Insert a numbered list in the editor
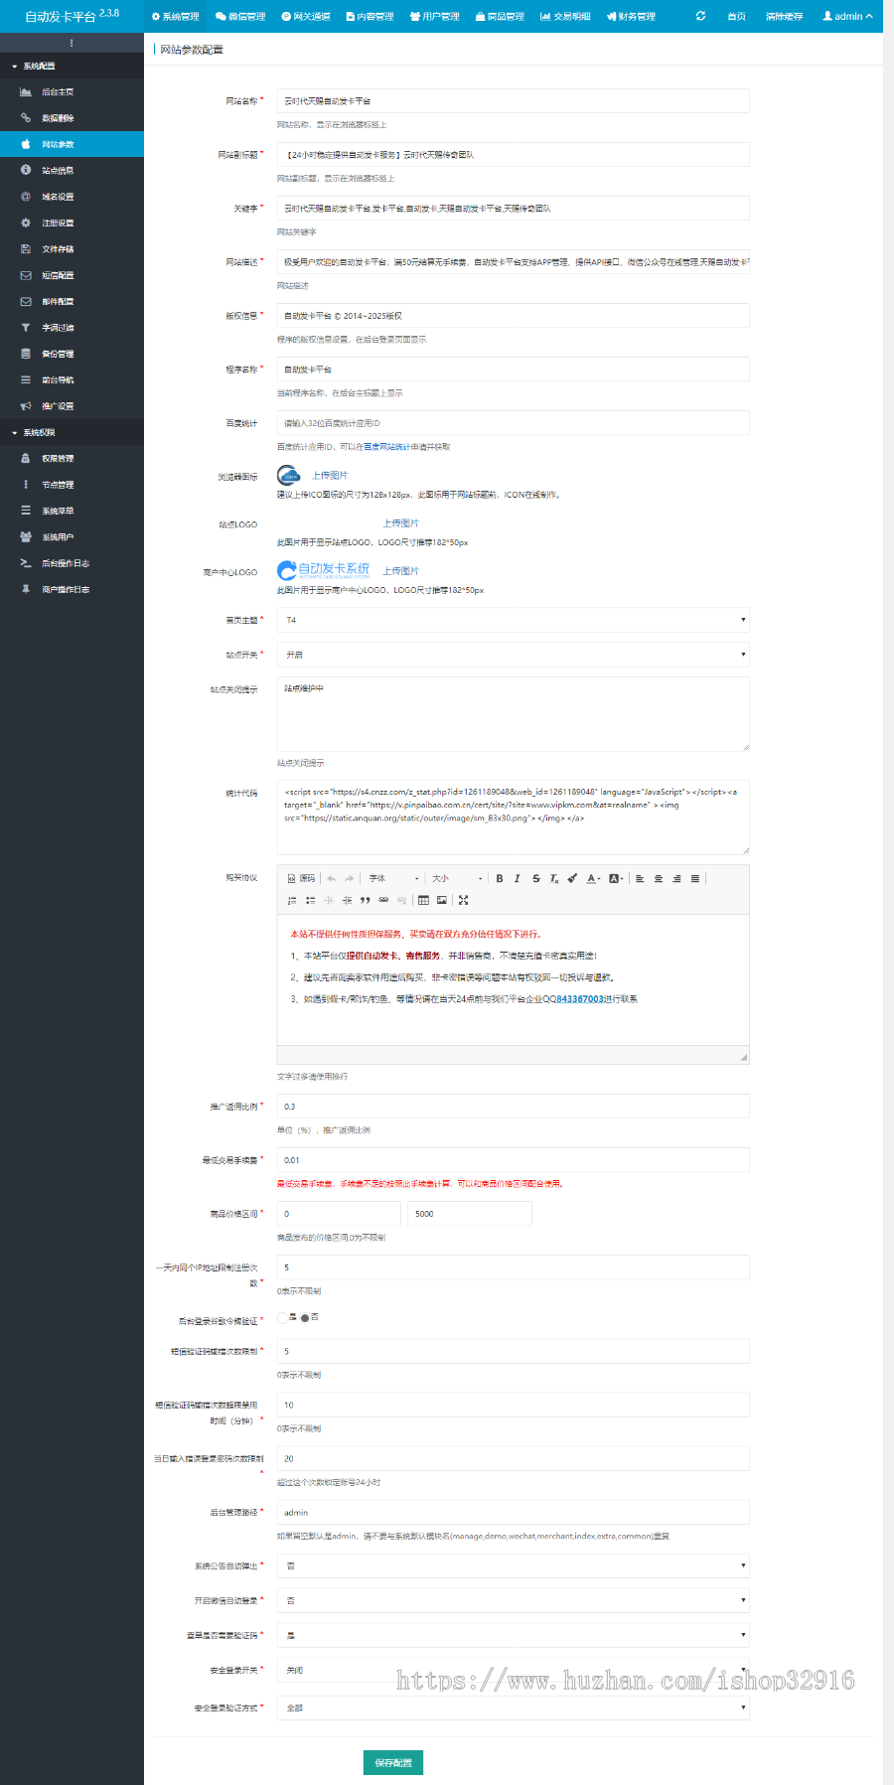This screenshot has width=894, height=1785. pos(292,900)
